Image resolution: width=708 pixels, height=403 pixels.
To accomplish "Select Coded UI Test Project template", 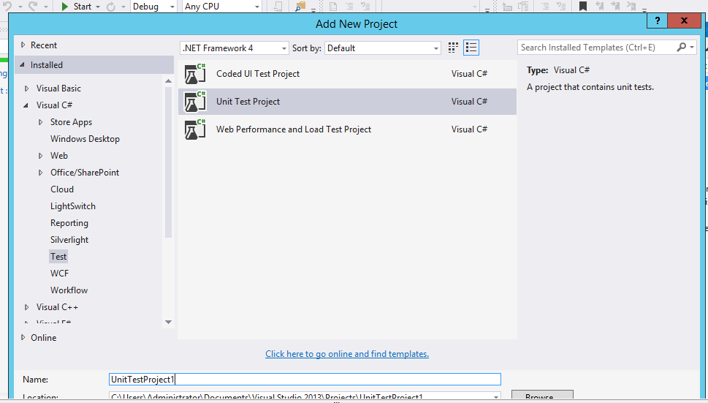I will click(347, 74).
